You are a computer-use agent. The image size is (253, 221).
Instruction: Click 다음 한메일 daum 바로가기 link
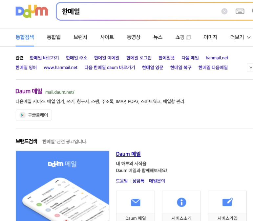tap(110, 68)
